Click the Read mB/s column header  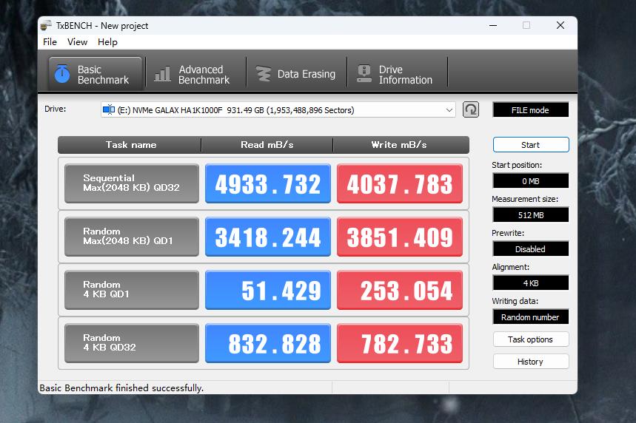(267, 145)
